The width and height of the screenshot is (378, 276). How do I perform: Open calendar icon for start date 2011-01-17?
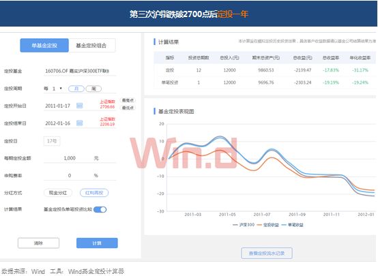point(80,106)
